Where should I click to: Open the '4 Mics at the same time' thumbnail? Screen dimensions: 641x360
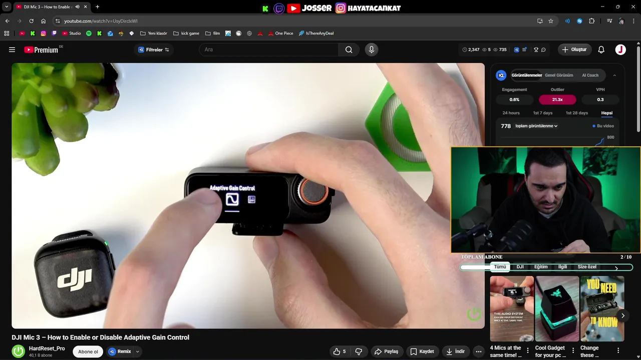click(x=512, y=308)
